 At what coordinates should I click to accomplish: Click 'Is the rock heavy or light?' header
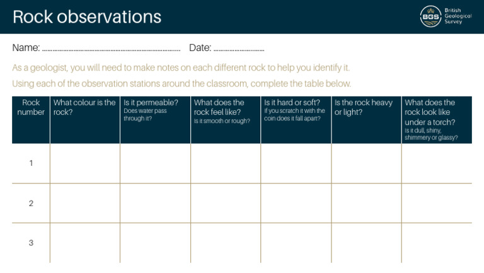[366, 120]
